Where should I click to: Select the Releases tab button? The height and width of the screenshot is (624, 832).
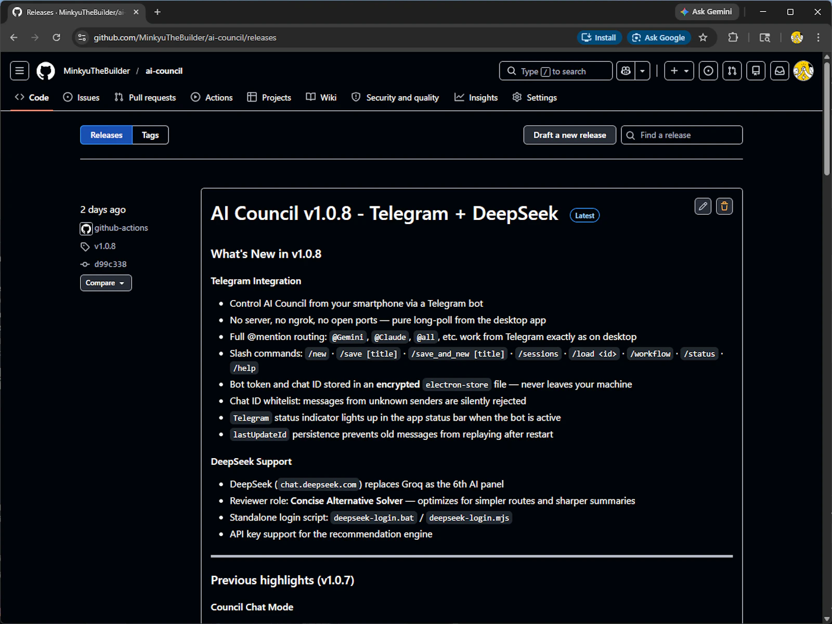(x=106, y=135)
